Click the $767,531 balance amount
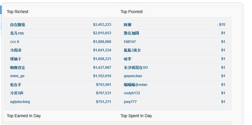The height and width of the screenshot is (125, 252). (x=103, y=93)
